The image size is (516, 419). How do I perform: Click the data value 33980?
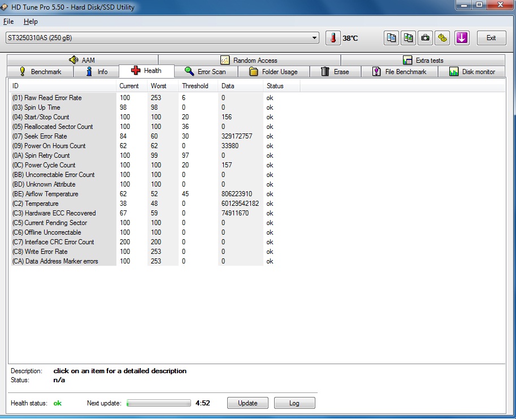click(230, 146)
